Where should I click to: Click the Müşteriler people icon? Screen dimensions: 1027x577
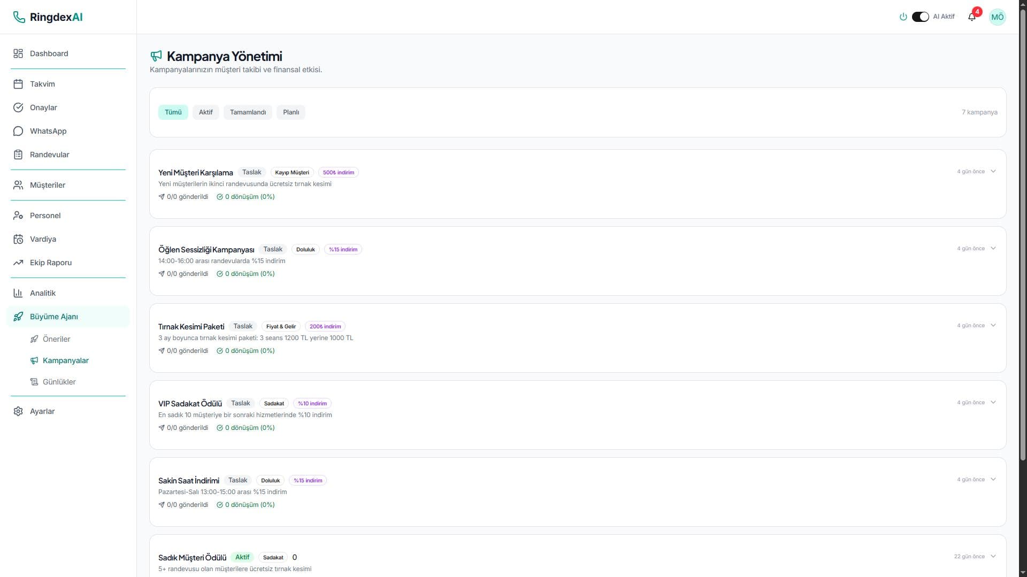(x=18, y=185)
